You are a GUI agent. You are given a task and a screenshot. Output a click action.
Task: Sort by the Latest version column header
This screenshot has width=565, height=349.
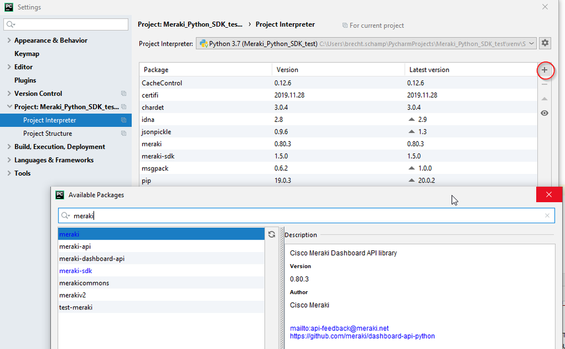tap(471, 70)
